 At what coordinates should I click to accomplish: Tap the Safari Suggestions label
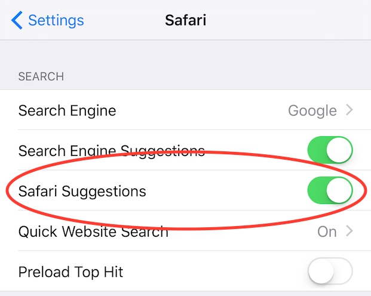[x=82, y=191]
